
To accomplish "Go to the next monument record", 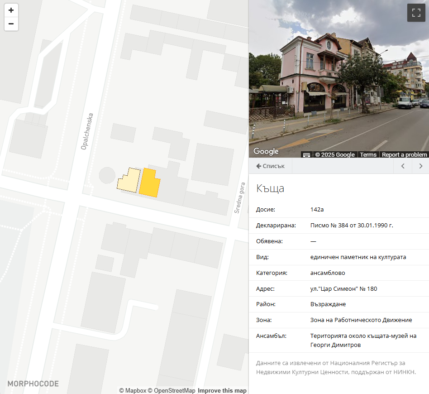I will click(x=420, y=166).
